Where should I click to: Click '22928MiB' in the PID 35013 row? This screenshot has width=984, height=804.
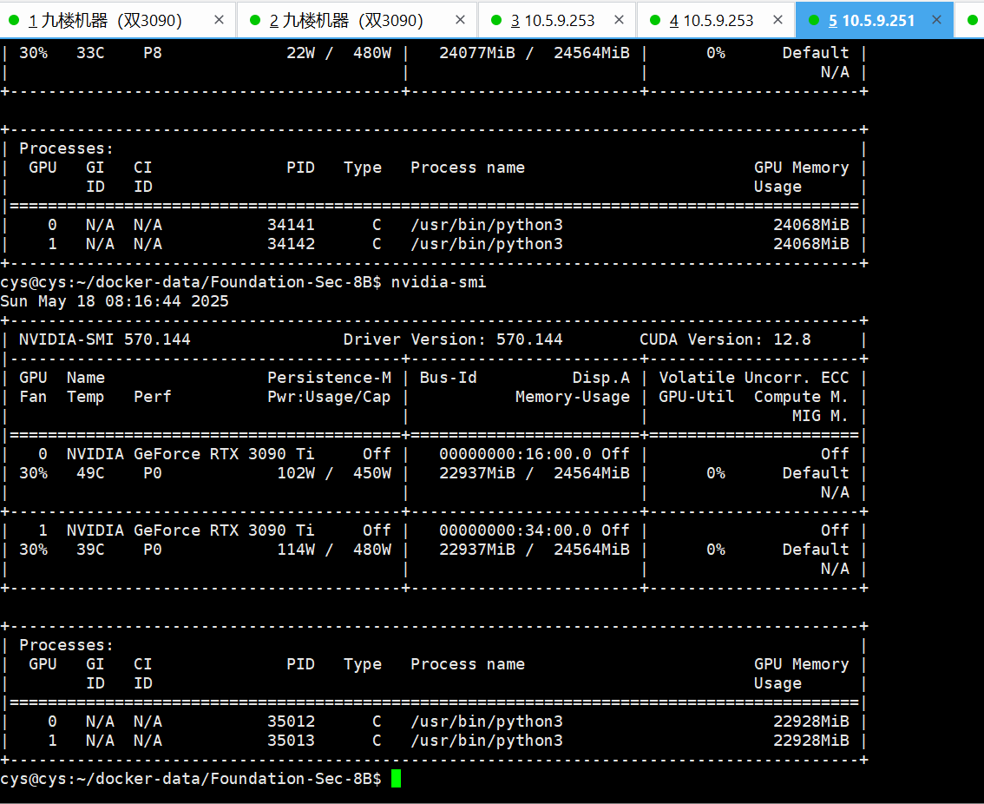tap(810, 741)
